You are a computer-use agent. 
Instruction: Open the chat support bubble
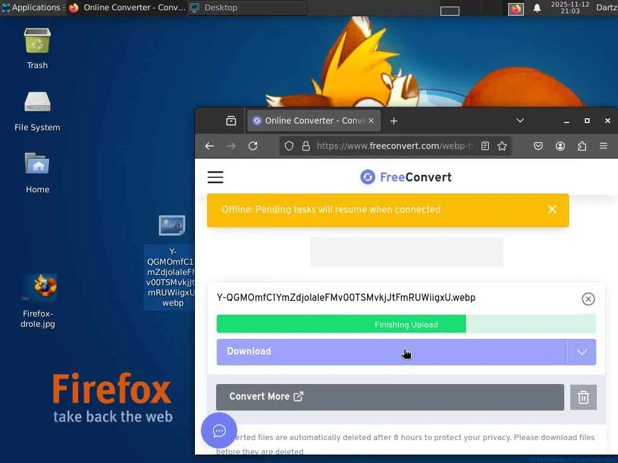[x=219, y=430]
